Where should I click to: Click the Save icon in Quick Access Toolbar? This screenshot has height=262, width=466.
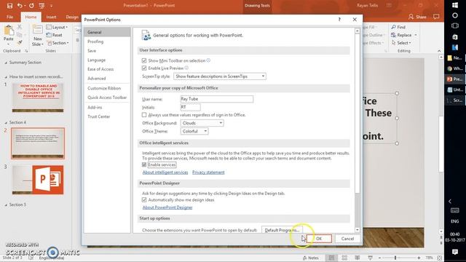tap(9, 6)
